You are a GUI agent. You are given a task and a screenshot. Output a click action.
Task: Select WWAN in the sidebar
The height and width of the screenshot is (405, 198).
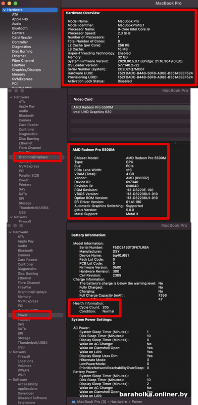(x=23, y=371)
